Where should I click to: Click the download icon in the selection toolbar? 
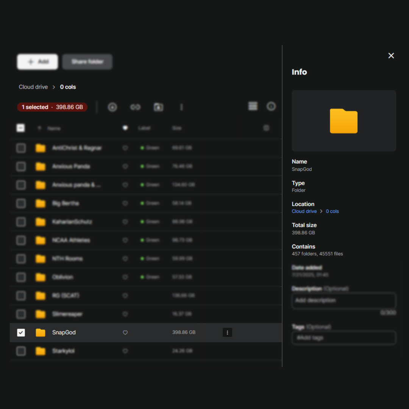pyautogui.click(x=112, y=107)
